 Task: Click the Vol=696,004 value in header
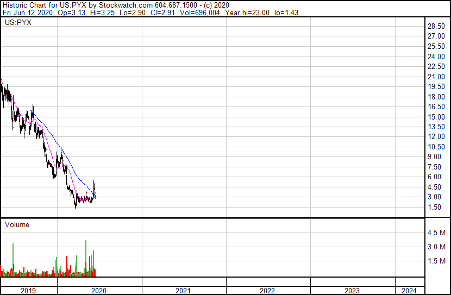coord(200,12)
